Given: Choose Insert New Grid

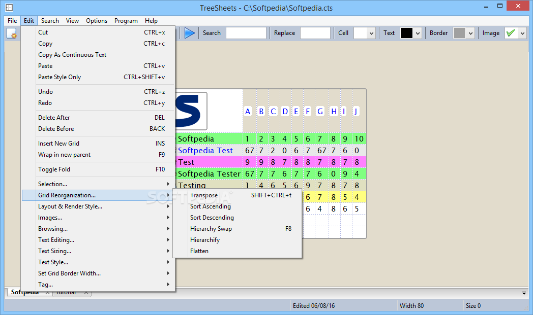Looking at the screenshot, I should [98, 144].
